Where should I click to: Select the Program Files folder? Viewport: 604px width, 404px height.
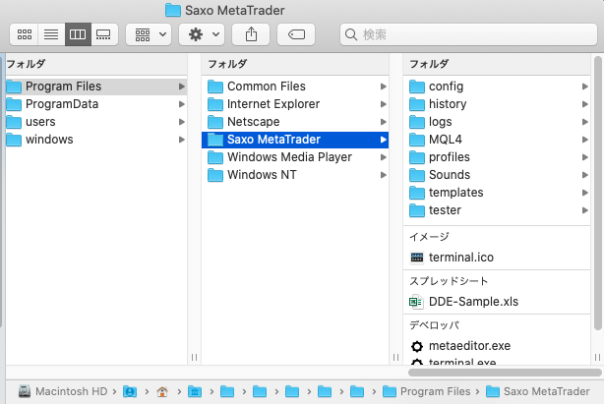tap(96, 87)
